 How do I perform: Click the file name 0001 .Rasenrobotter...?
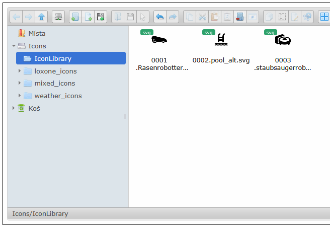point(161,64)
